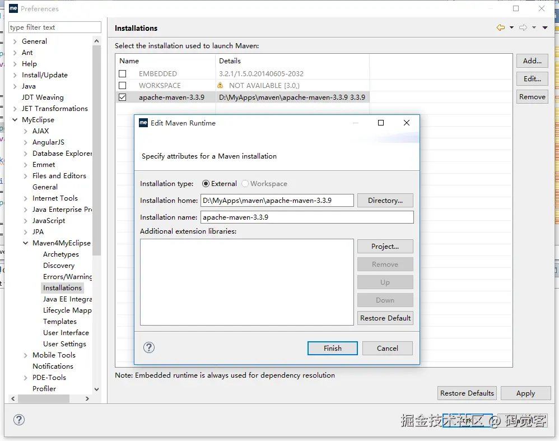Open the Archetypes preference page

coord(61,254)
